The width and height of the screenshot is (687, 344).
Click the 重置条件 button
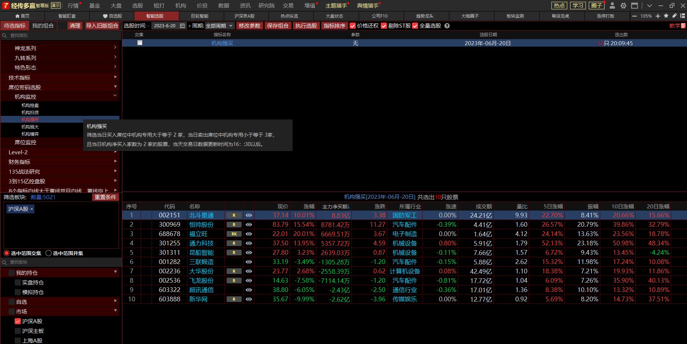(x=105, y=197)
